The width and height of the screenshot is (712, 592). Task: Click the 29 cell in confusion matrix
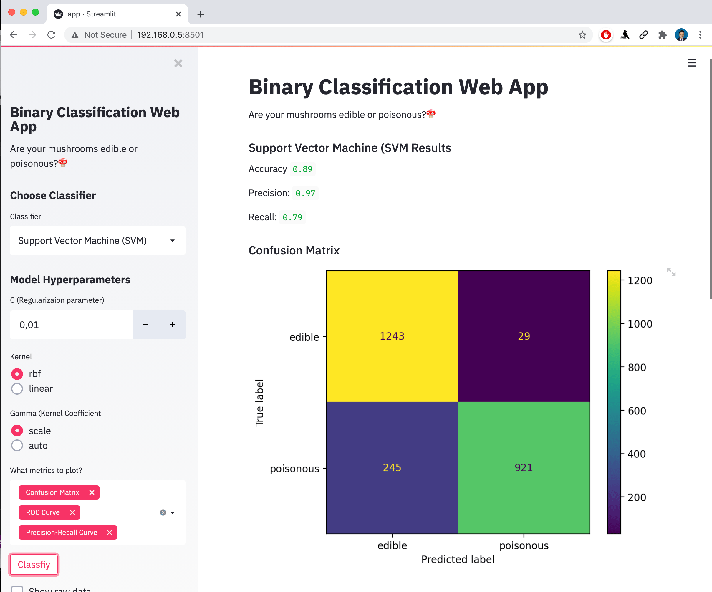point(524,336)
